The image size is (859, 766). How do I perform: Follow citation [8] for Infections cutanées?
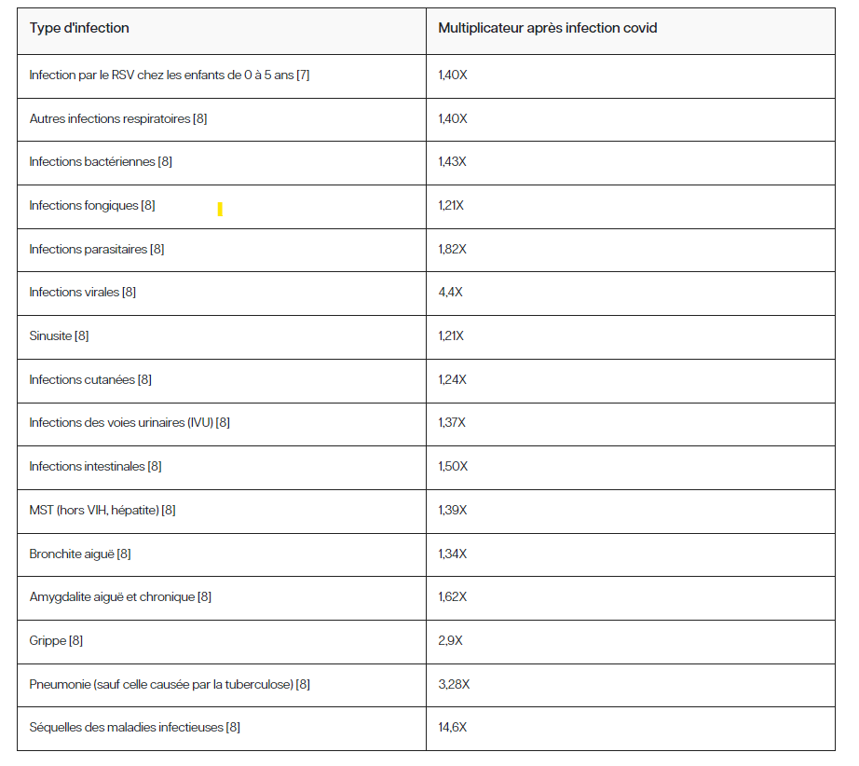click(144, 380)
